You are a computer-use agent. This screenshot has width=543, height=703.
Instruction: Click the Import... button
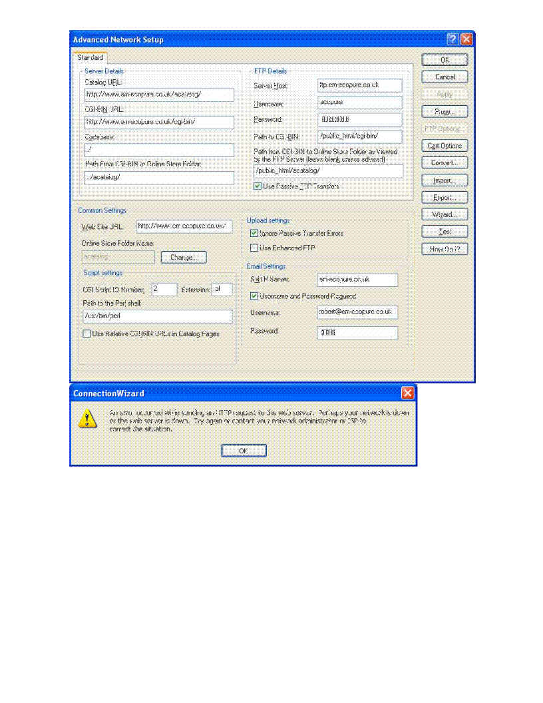(x=445, y=180)
